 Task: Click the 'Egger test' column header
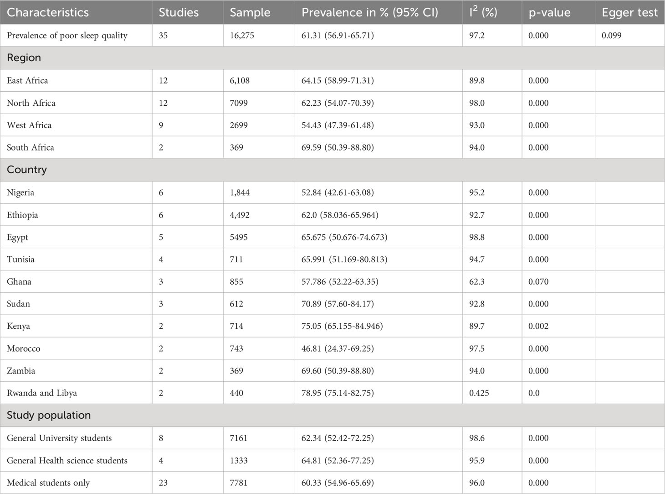629,12
